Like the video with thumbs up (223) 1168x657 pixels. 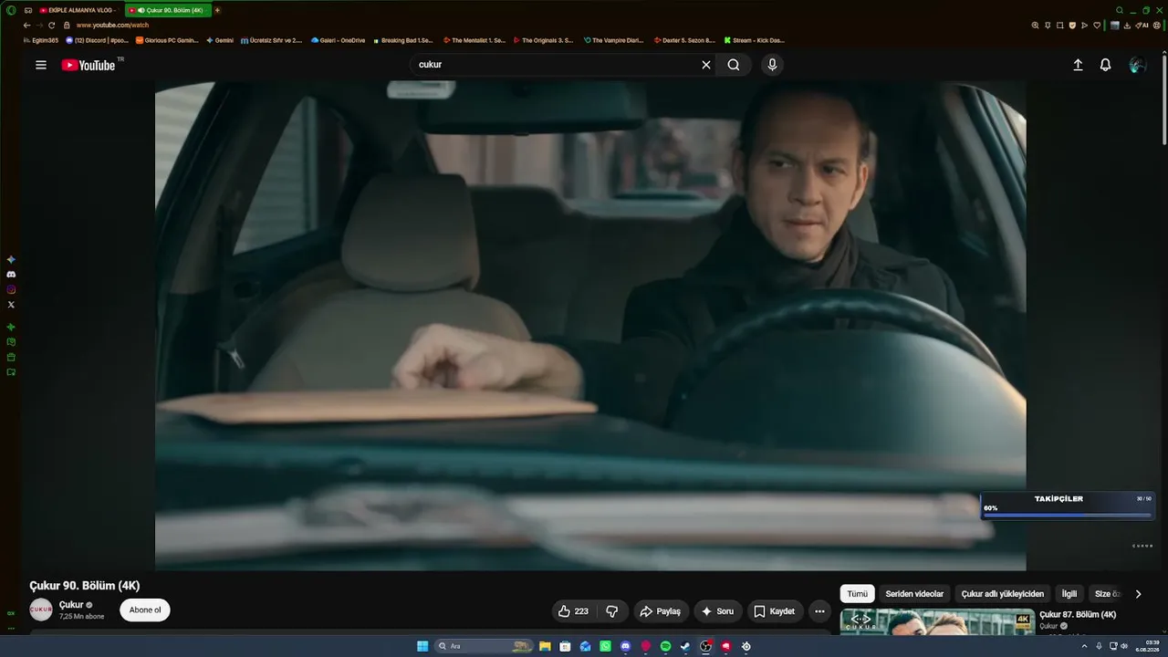pos(574,611)
